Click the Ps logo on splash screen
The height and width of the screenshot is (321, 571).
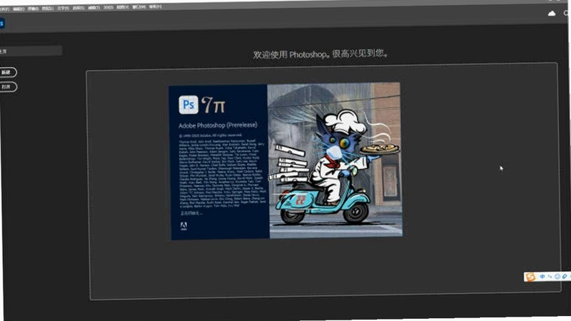[188, 105]
